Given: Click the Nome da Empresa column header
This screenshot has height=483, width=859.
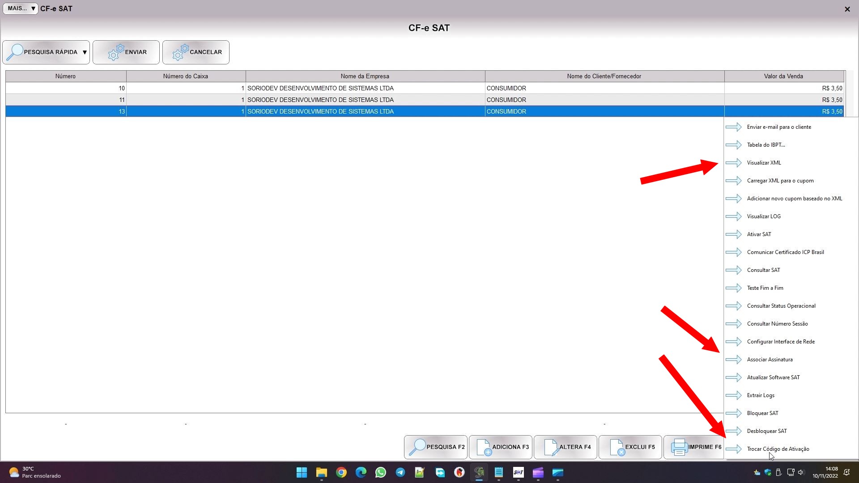Looking at the screenshot, I should coord(365,76).
